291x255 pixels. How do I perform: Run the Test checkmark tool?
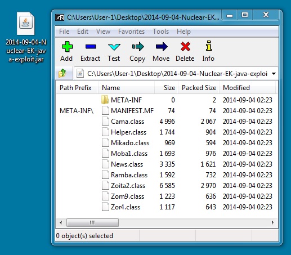(114, 47)
